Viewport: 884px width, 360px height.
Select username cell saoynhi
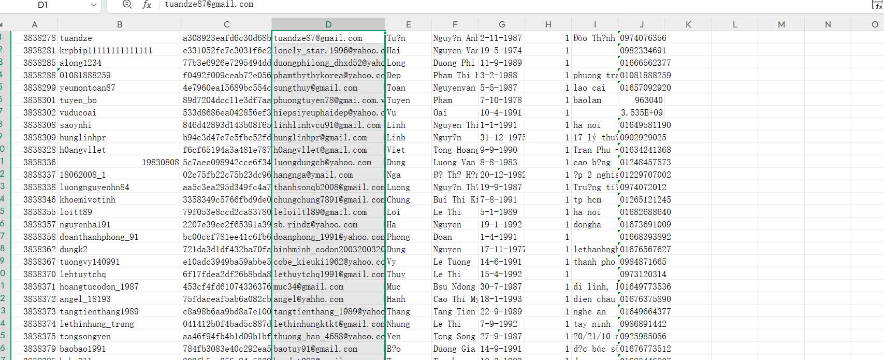click(120, 125)
